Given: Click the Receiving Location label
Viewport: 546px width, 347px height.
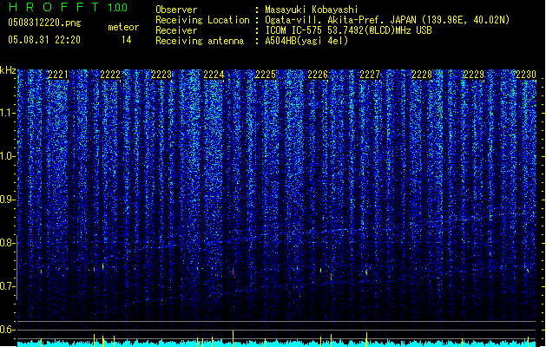Looking at the screenshot, I should pos(202,20).
